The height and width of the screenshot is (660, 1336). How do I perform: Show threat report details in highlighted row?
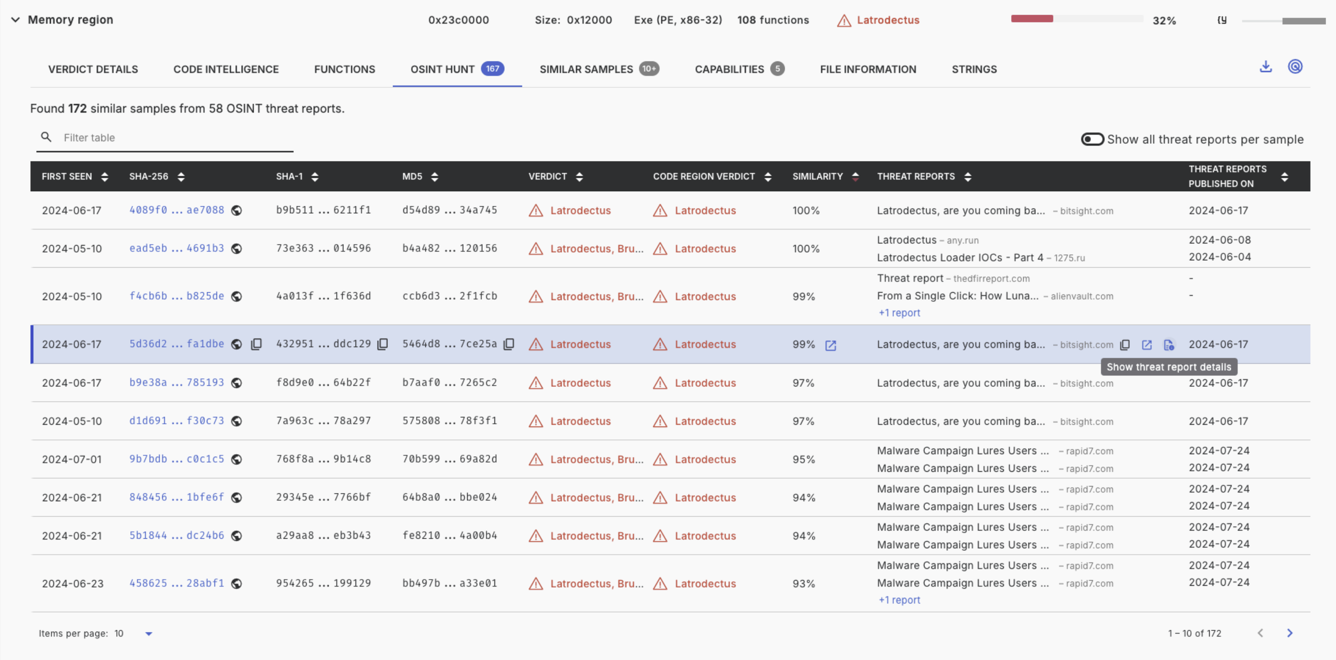pos(1169,345)
